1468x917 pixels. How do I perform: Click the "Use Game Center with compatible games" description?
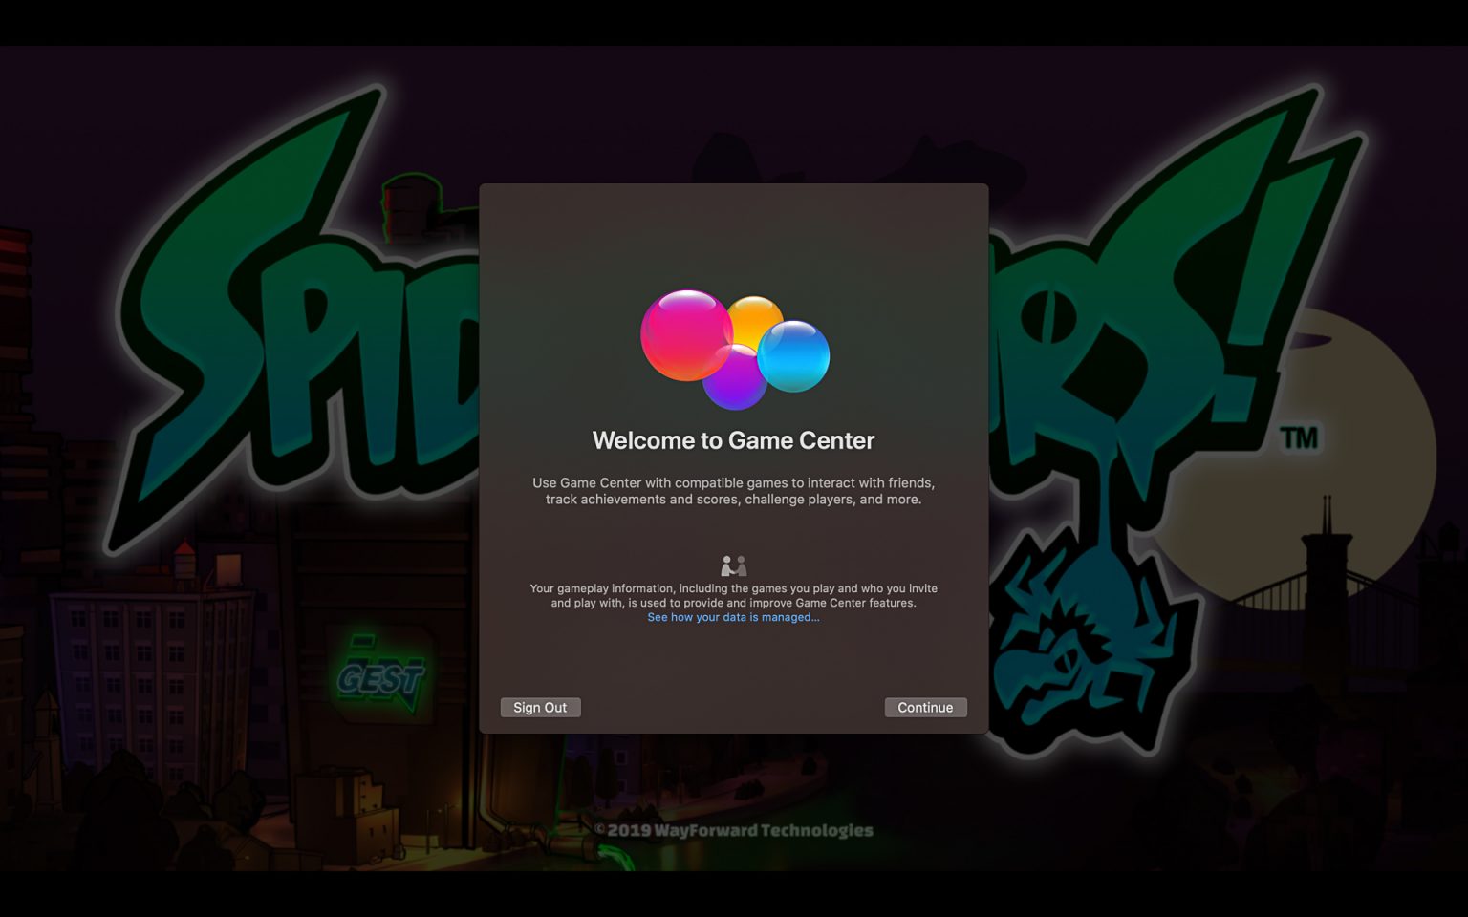coord(733,491)
